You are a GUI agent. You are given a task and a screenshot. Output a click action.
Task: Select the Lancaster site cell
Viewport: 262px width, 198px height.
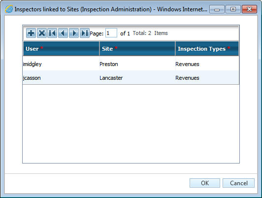137,78
